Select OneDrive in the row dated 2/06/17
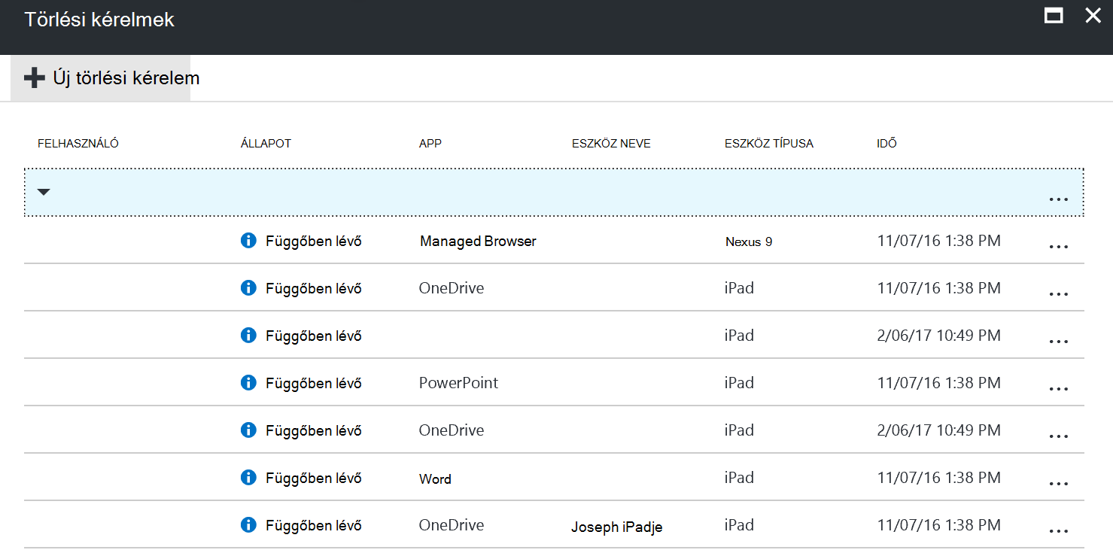The width and height of the screenshot is (1113, 556). [452, 430]
